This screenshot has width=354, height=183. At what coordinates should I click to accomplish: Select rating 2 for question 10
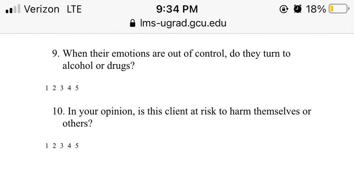click(54, 146)
